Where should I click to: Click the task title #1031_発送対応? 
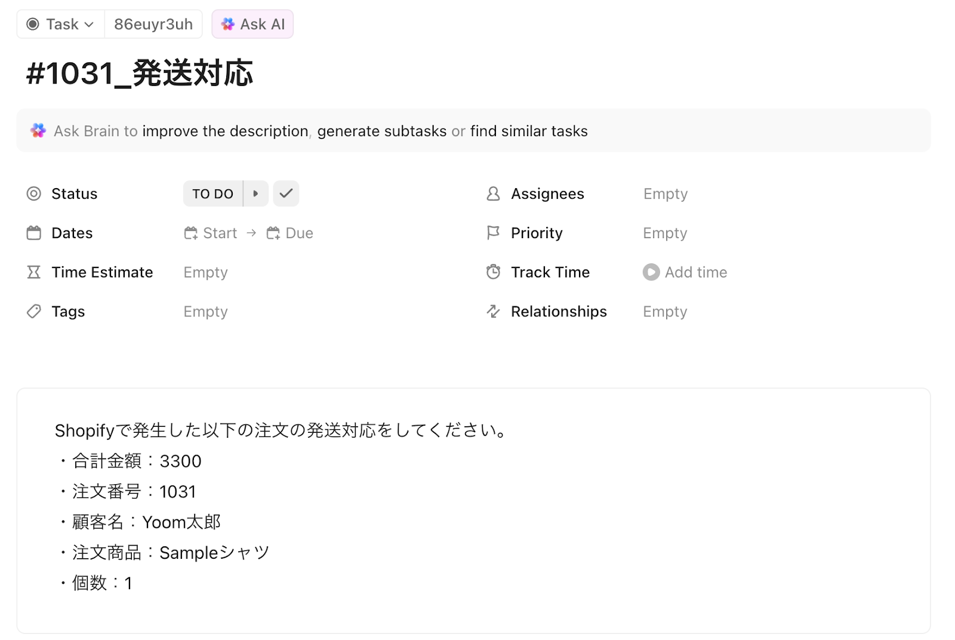point(140,74)
